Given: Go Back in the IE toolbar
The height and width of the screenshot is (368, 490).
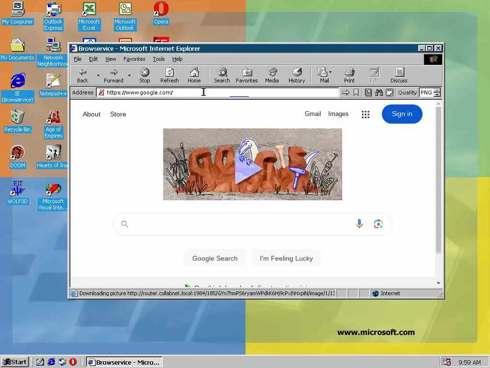Looking at the screenshot, I should (82, 76).
